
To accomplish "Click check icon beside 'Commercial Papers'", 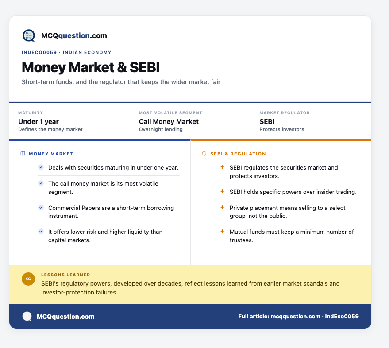I will pyautogui.click(x=41, y=207).
